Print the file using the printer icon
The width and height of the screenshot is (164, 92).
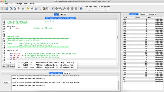[x=23, y=8]
